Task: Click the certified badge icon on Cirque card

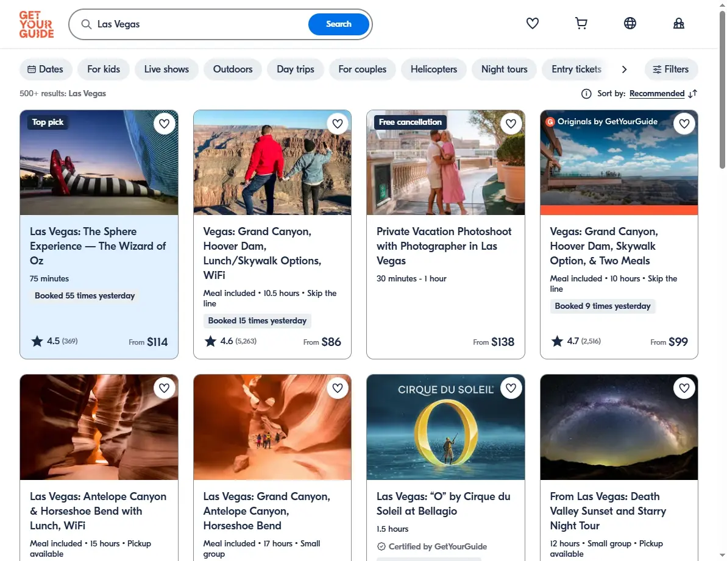Action: point(381,546)
